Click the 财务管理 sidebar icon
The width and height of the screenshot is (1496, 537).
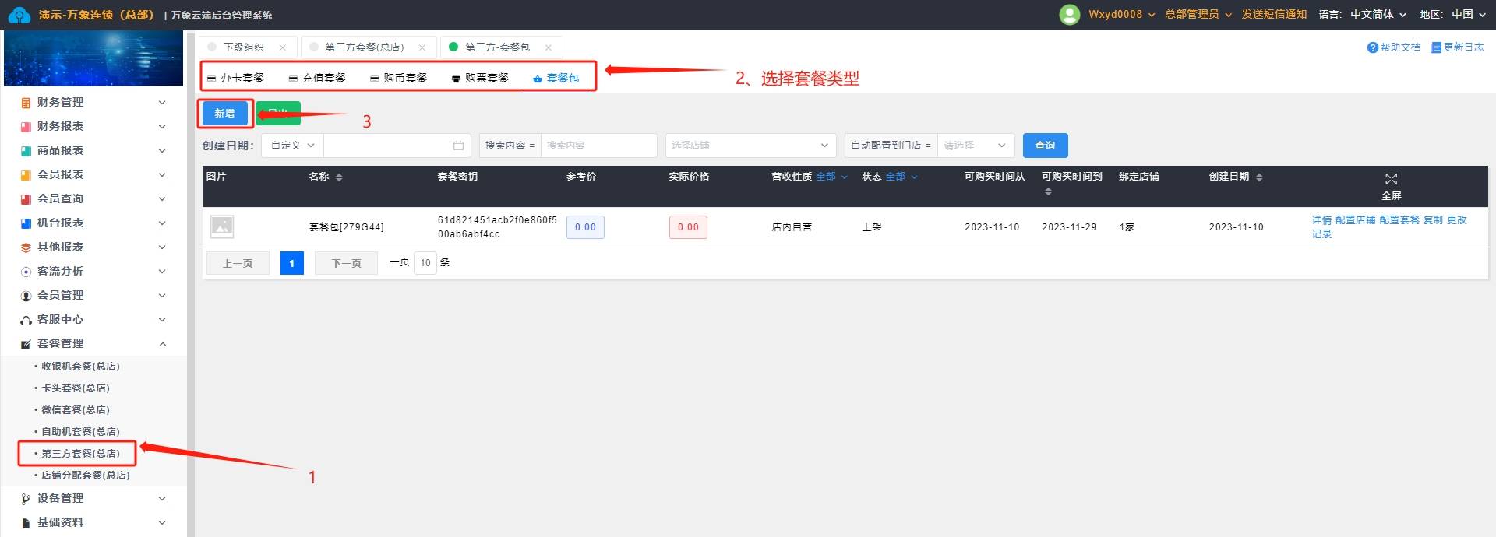tap(26, 103)
